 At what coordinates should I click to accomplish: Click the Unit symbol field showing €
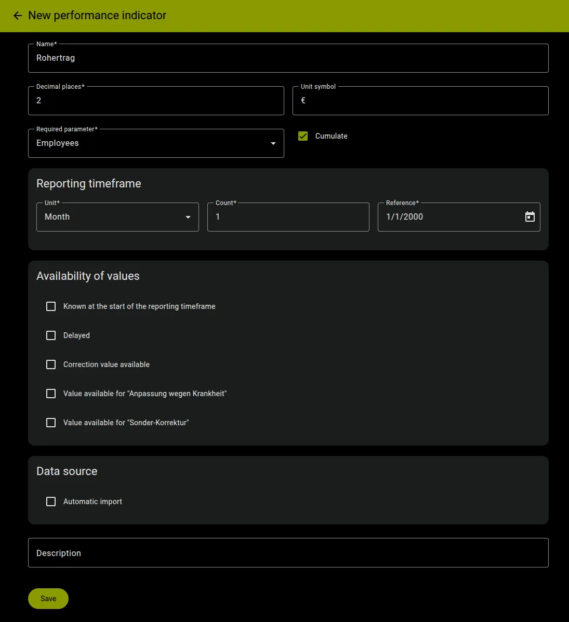point(420,100)
